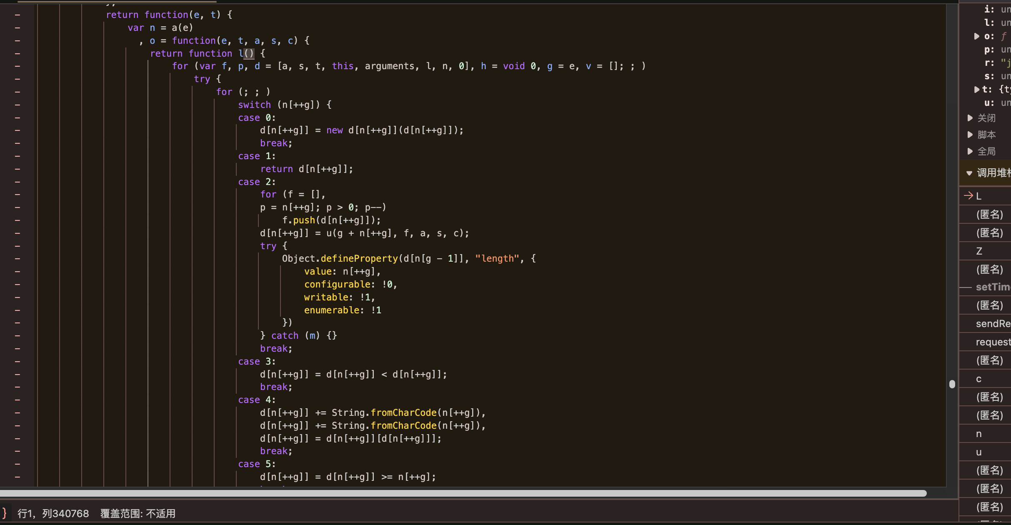Set breakpoint in gutter beside switch (n[++g])
The height and width of the screenshot is (525, 1011).
(18, 105)
